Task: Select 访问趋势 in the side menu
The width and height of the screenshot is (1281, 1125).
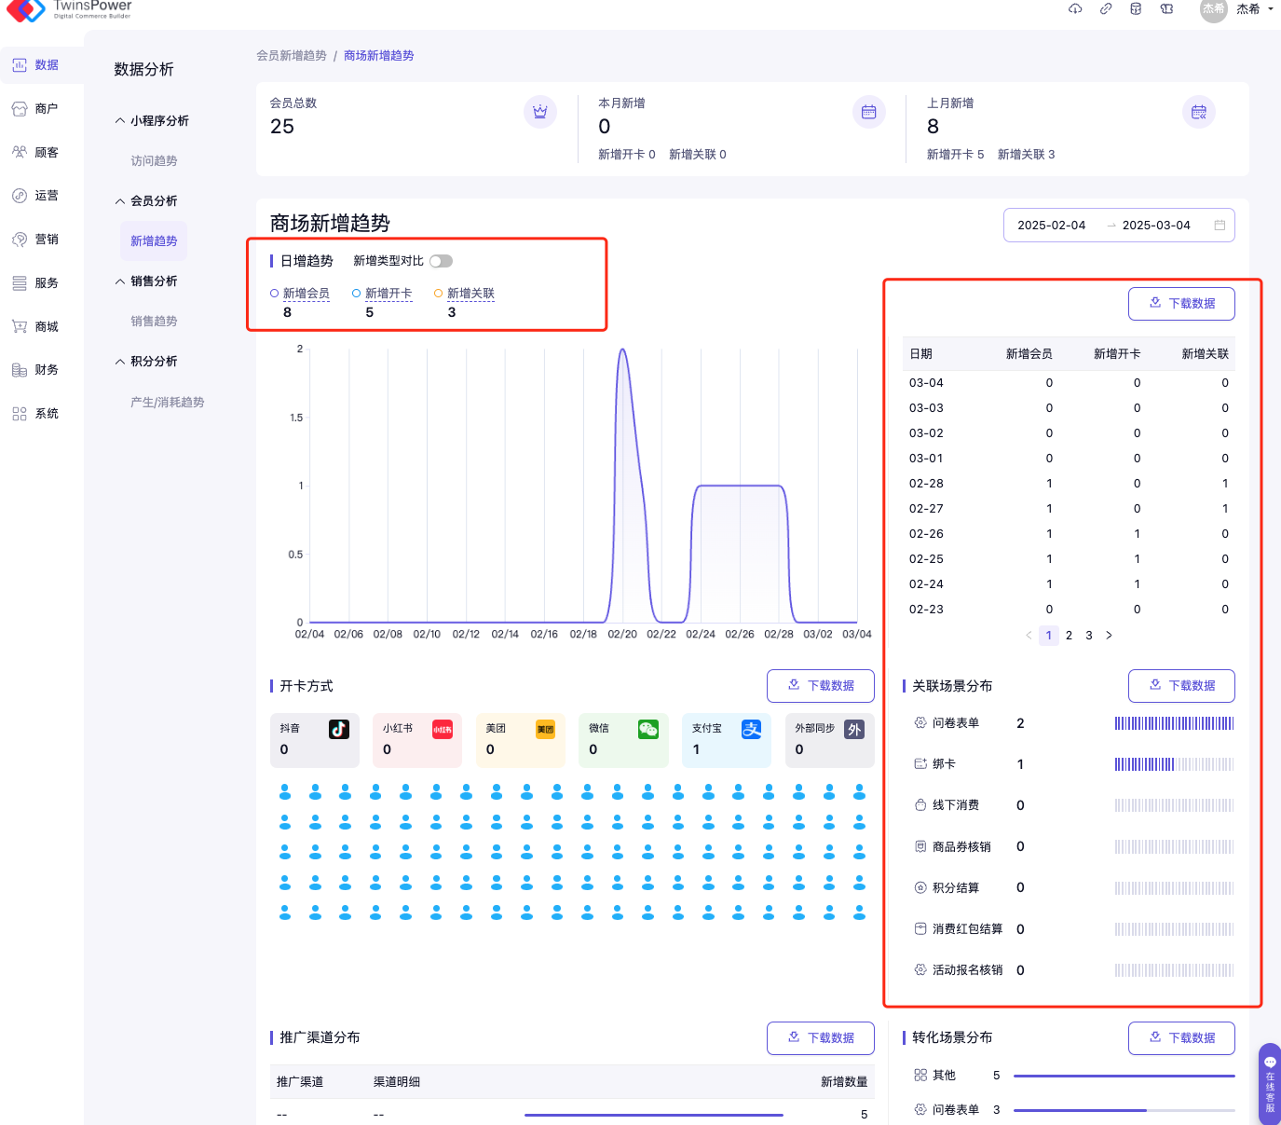Action: tap(154, 161)
